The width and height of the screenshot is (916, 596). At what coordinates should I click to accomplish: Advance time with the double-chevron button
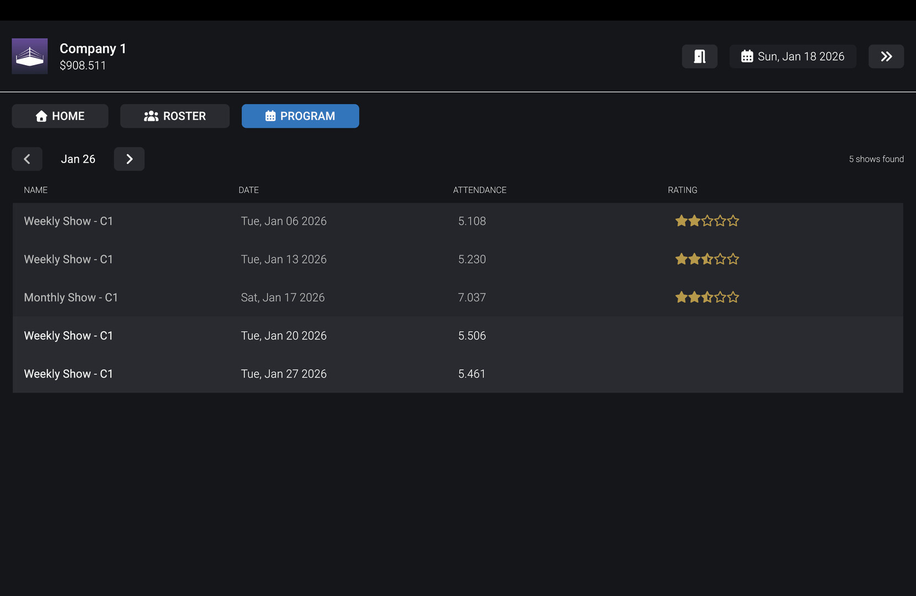coord(886,56)
